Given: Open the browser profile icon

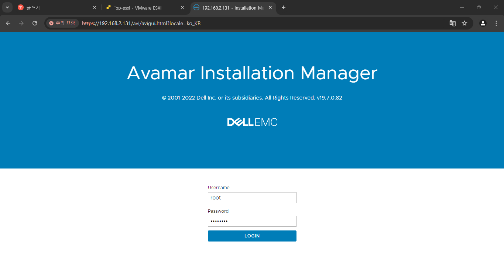Looking at the screenshot, I should coord(483,23).
